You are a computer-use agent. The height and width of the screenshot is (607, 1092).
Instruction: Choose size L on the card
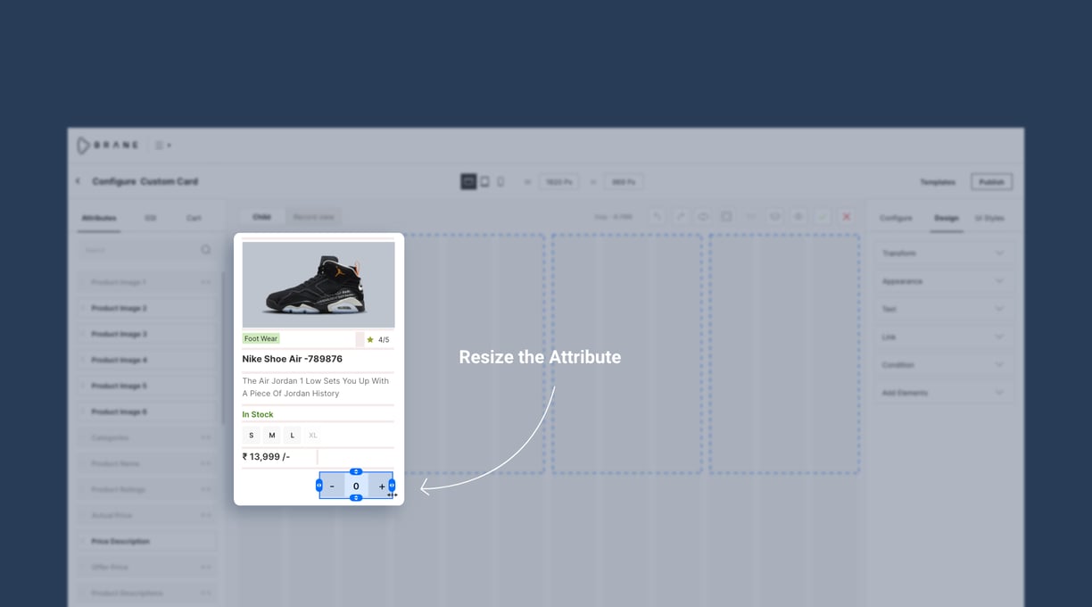tap(293, 435)
